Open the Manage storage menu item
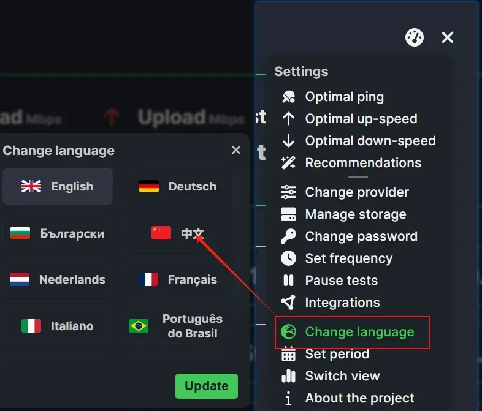Image resolution: width=482 pixels, height=411 pixels. [x=355, y=214]
